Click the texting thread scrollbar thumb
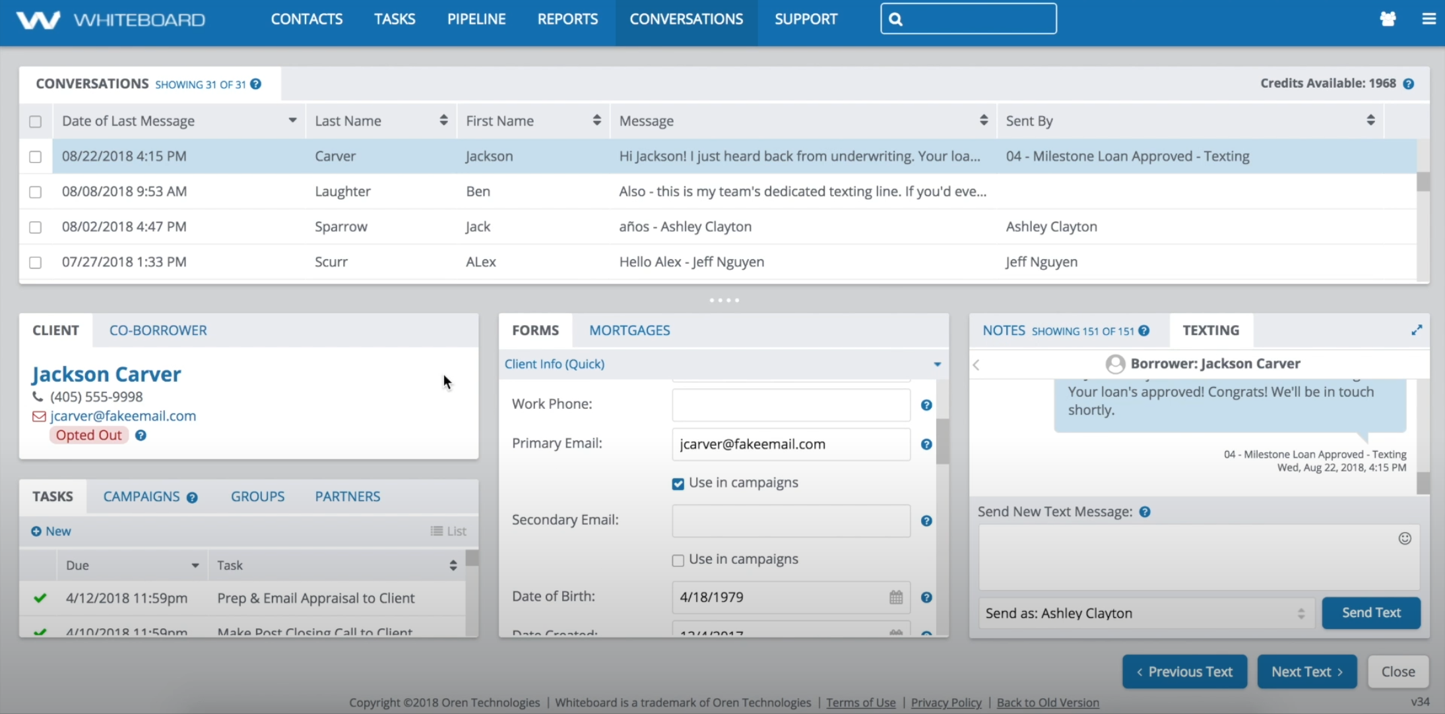Viewport: 1445px width, 714px height. point(1423,483)
